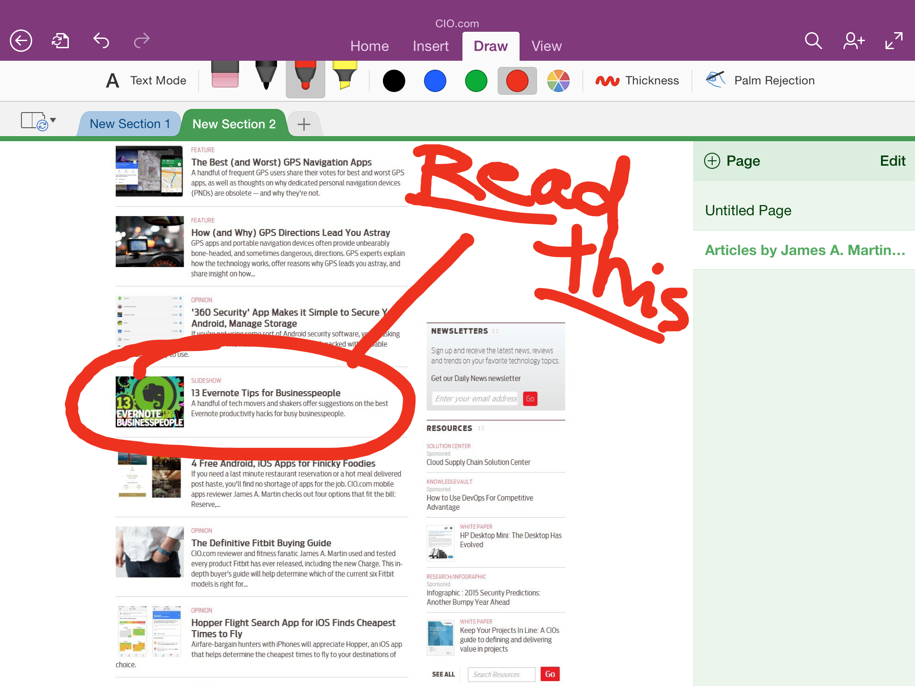Click the new section add button
This screenshot has width=915, height=686.
[x=304, y=123]
